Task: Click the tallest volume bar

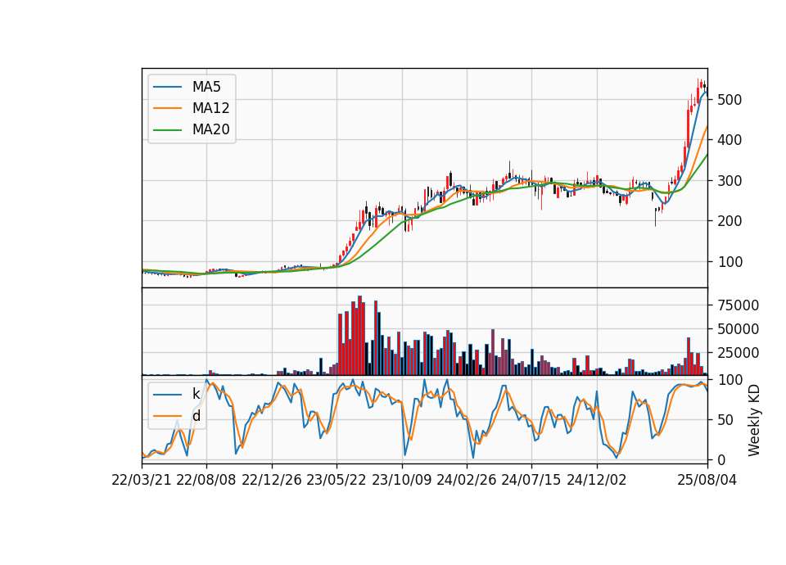Action: [360, 336]
